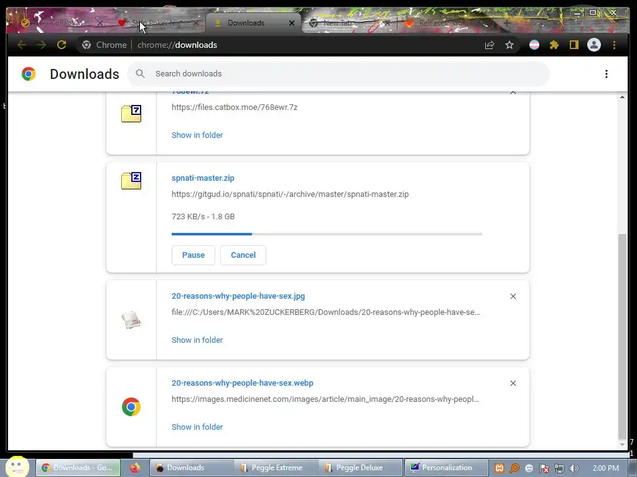Click the striped flag extension icon
This screenshot has height=477, width=637.
click(534, 45)
